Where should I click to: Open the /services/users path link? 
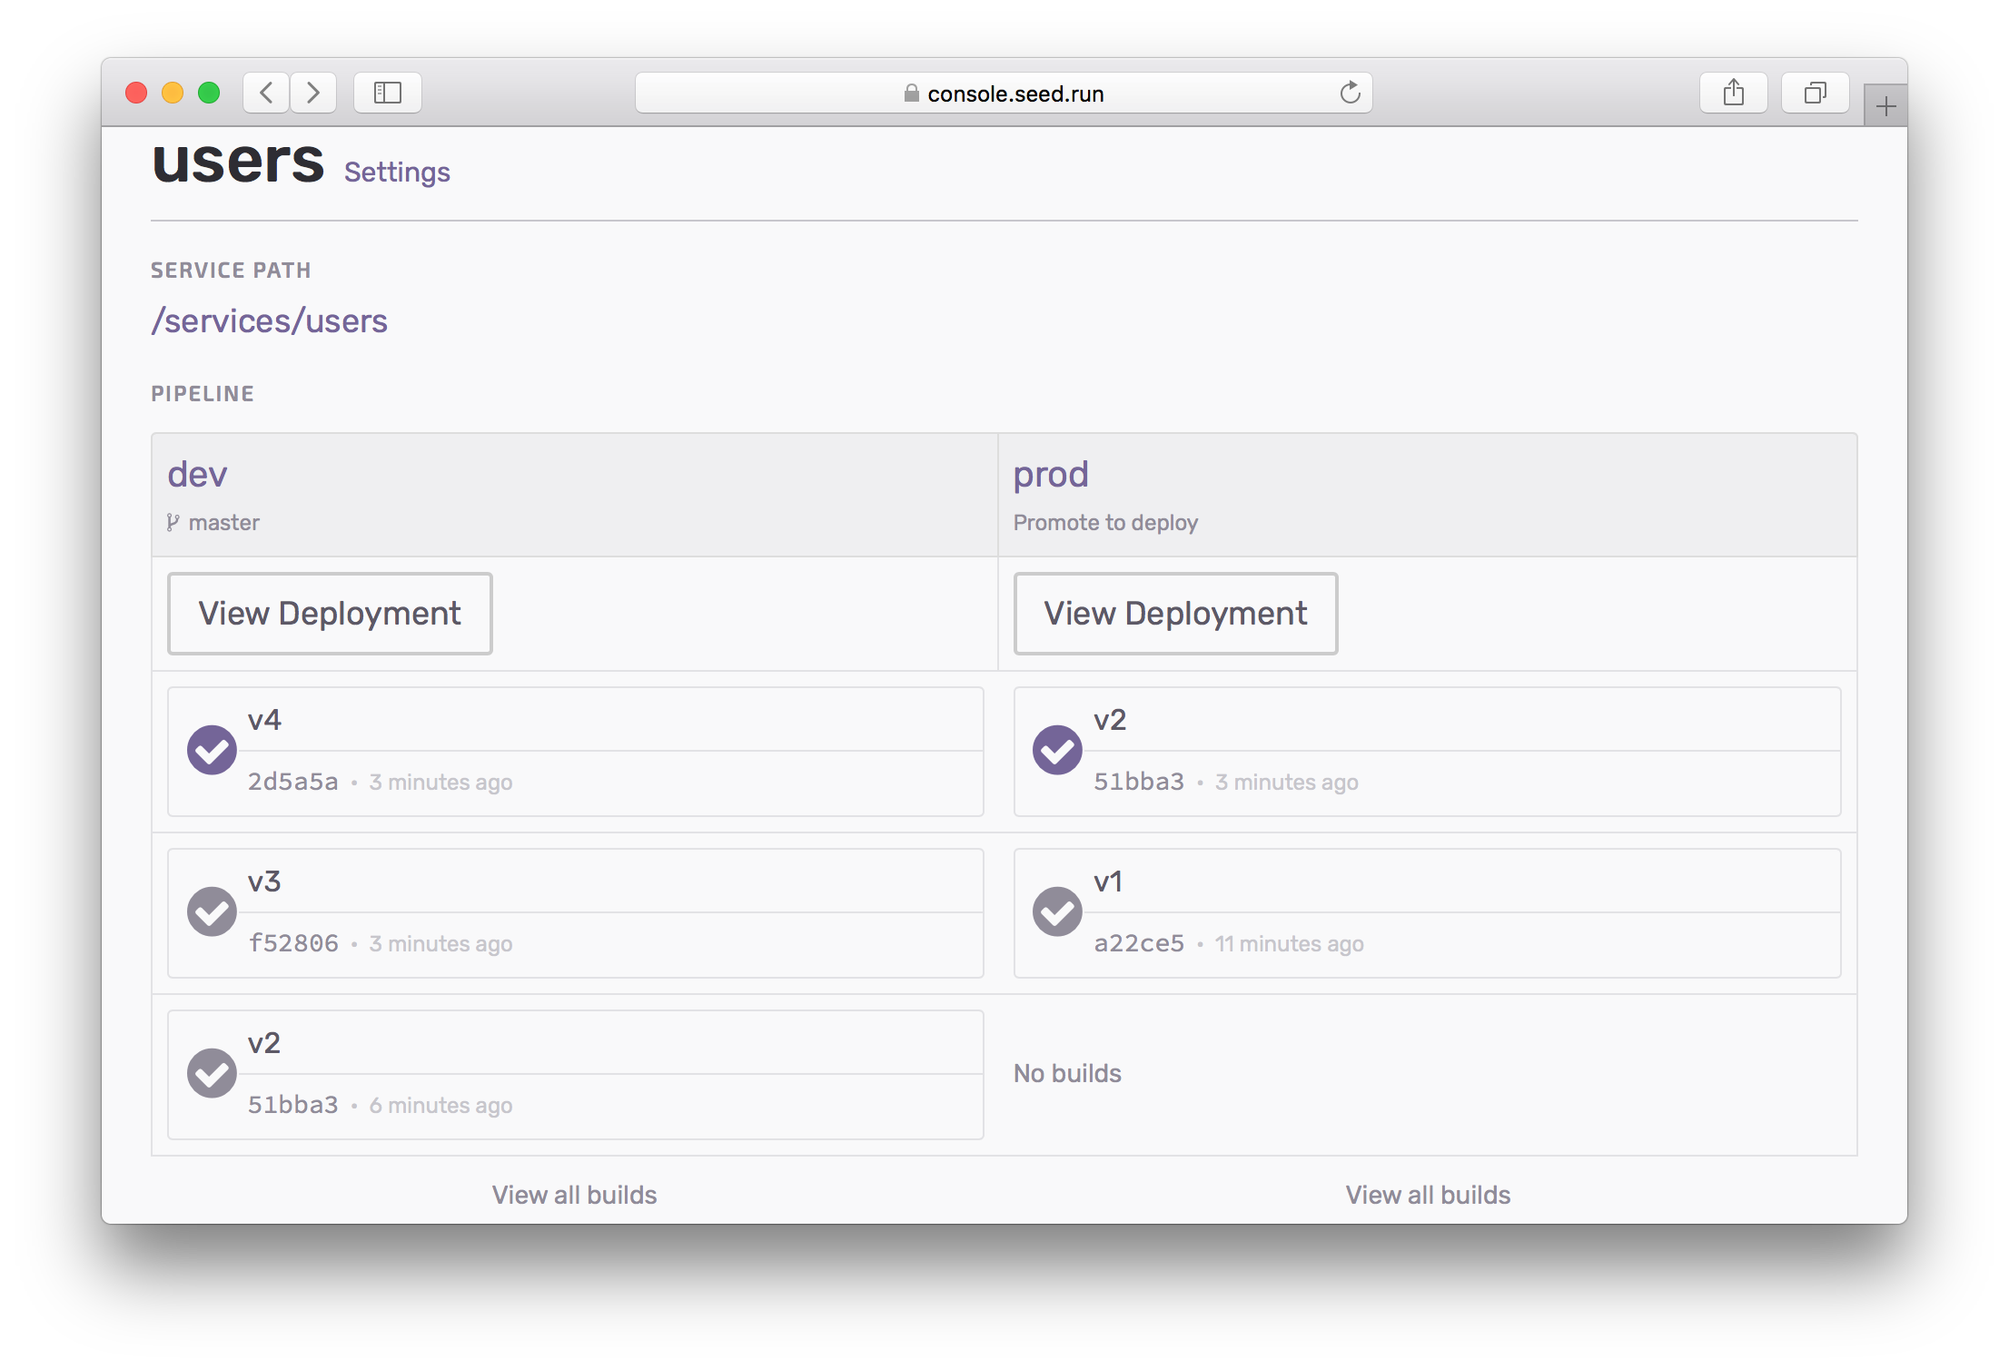pos(270,321)
